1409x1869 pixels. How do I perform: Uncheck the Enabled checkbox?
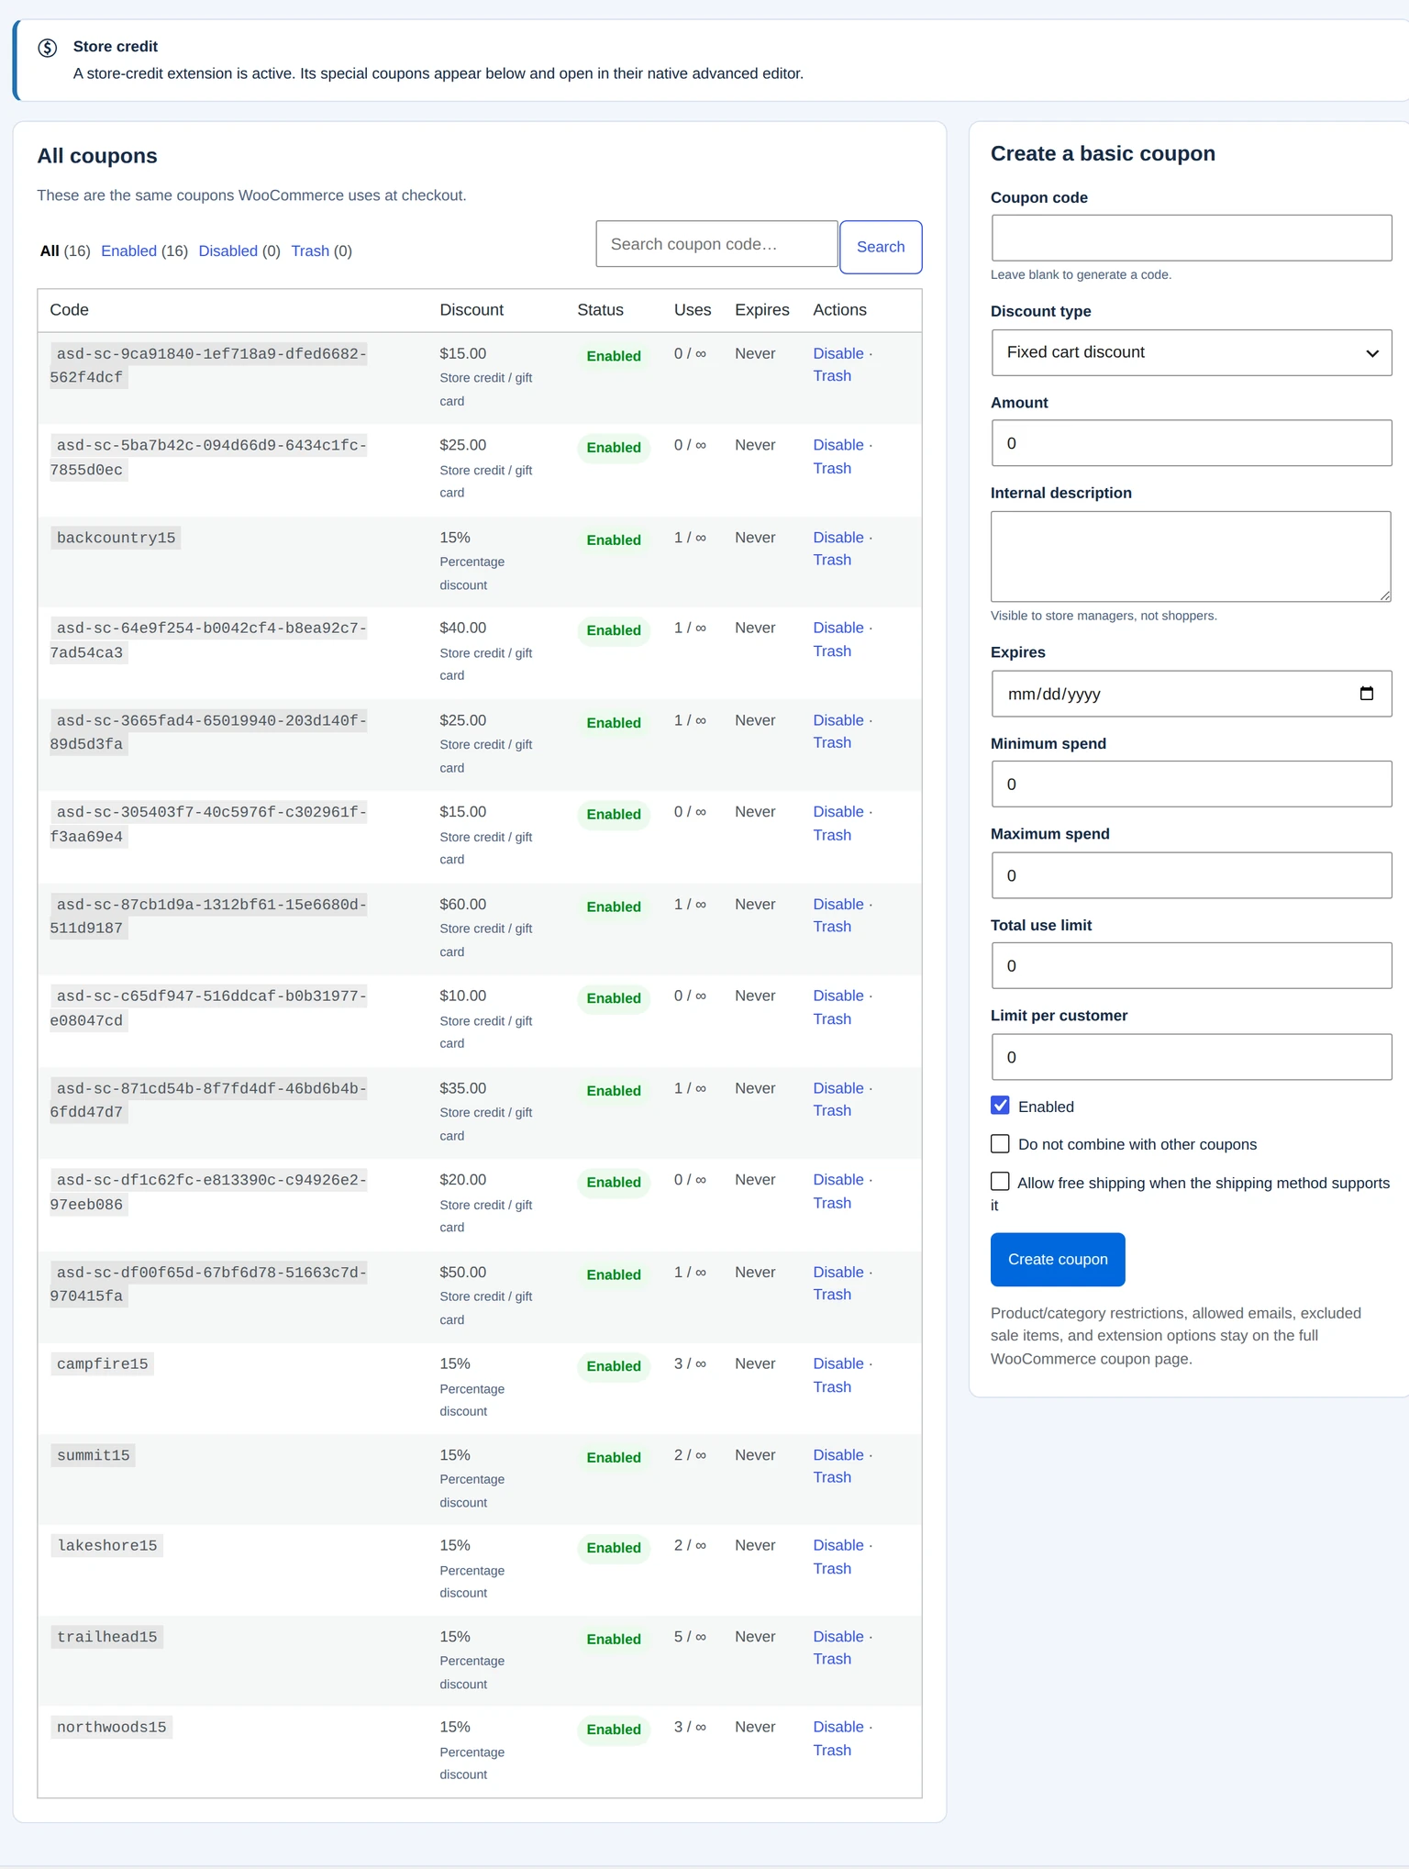[x=1000, y=1106]
